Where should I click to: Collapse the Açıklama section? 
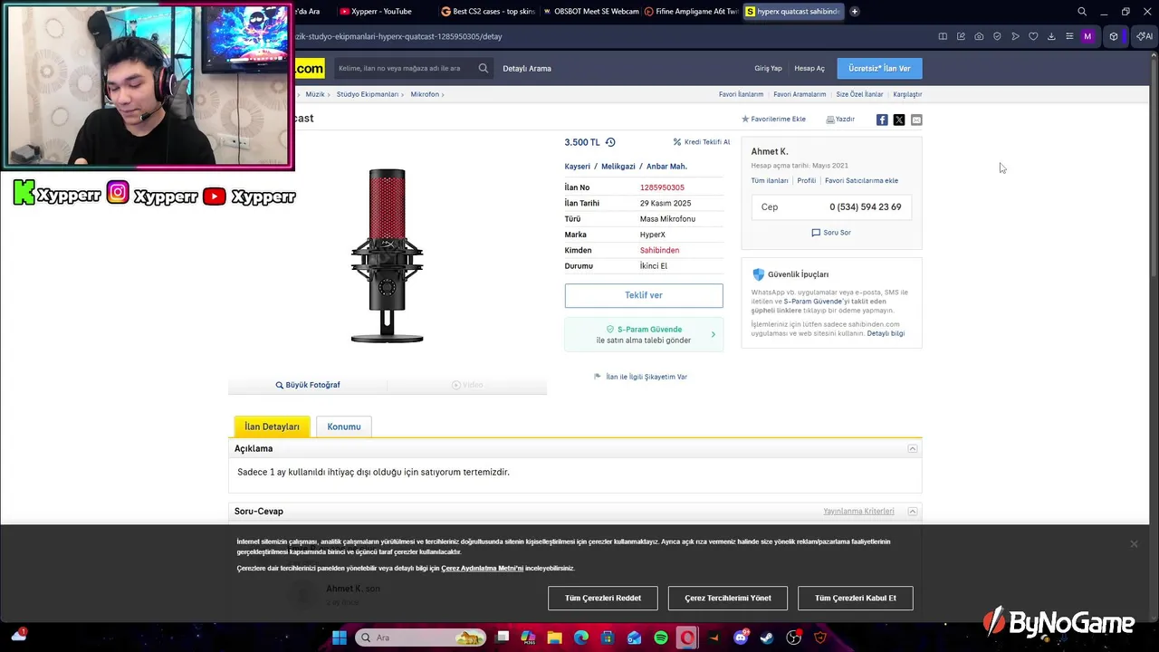click(913, 449)
